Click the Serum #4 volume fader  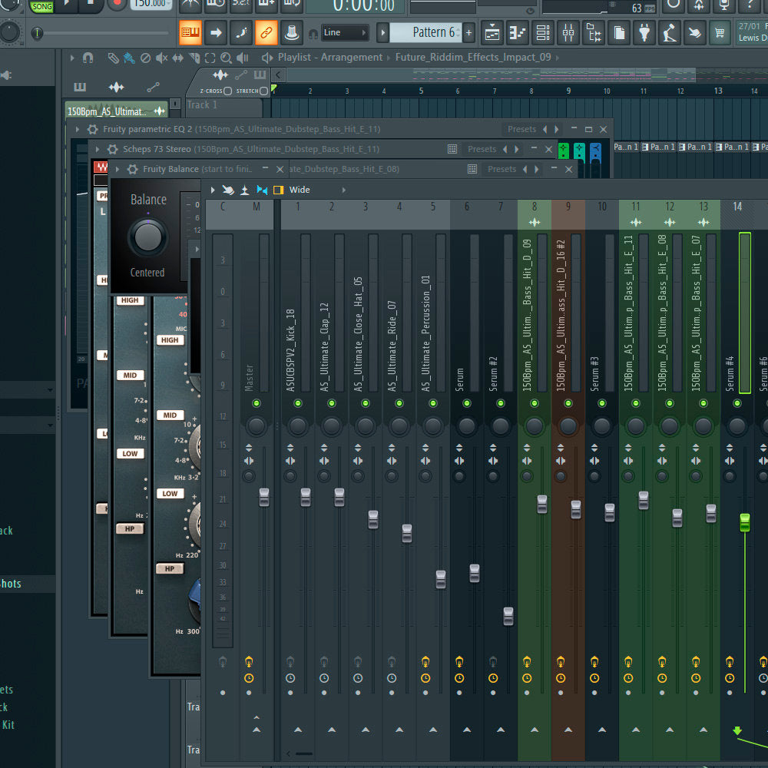tap(744, 523)
